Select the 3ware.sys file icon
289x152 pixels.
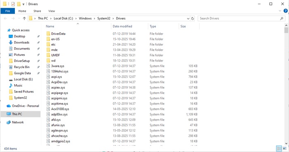pyautogui.click(x=48, y=66)
